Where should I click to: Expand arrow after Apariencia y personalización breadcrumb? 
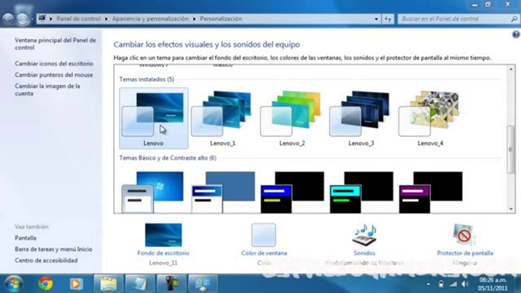tap(195, 19)
